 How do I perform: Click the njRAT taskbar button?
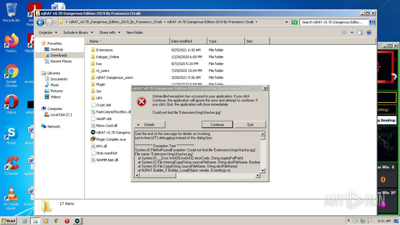(x=77, y=221)
